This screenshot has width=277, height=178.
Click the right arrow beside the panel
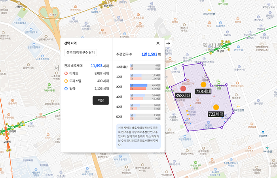pos(168,43)
